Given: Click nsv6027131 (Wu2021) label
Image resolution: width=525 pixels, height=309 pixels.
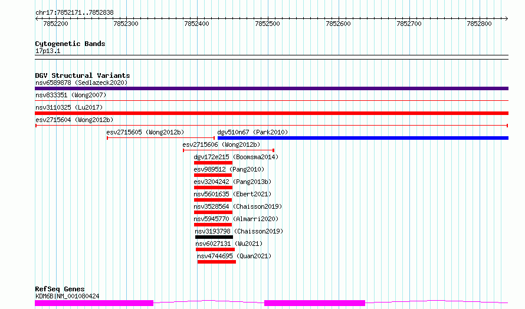Looking at the screenshot, I should coord(229,244).
